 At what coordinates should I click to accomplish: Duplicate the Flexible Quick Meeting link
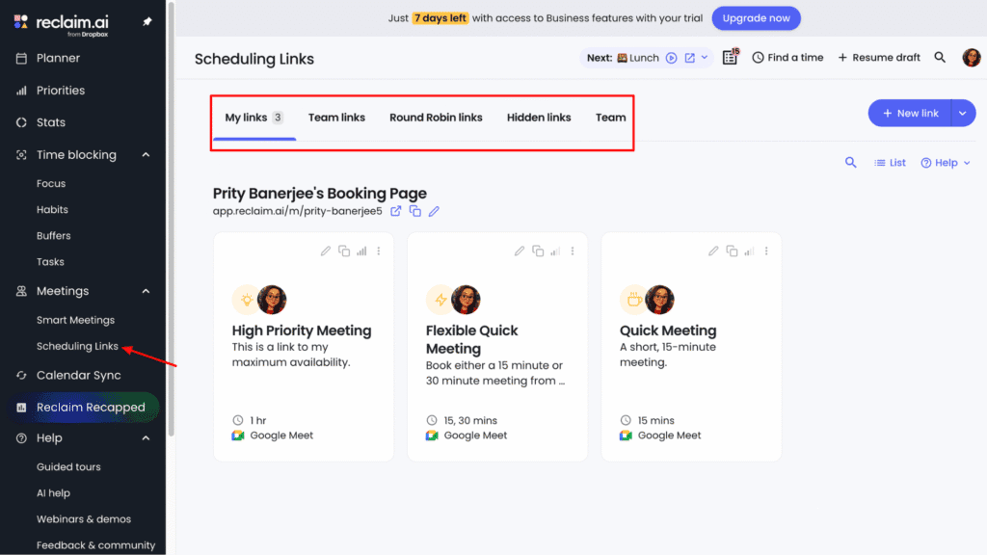pyautogui.click(x=538, y=251)
